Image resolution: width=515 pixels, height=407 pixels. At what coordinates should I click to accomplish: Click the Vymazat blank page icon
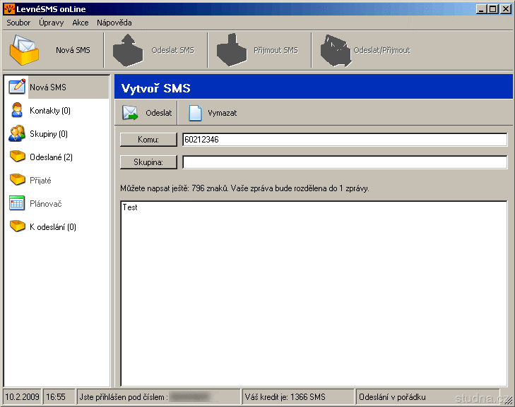coord(195,113)
